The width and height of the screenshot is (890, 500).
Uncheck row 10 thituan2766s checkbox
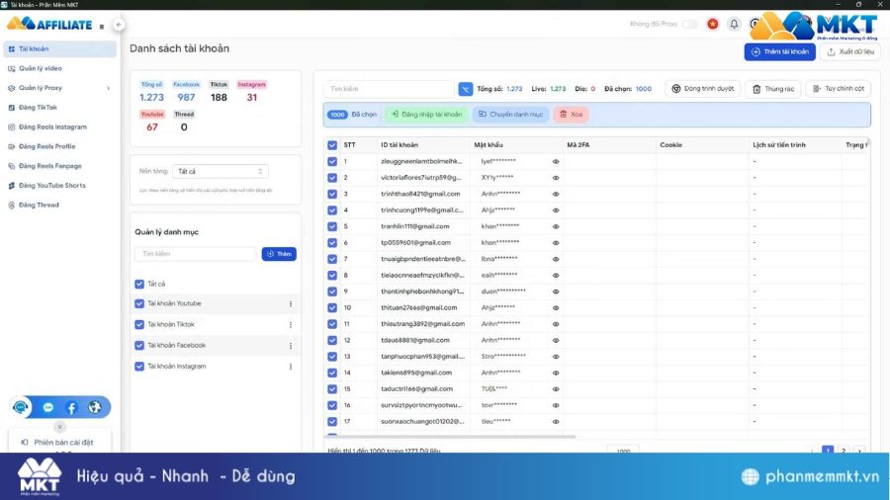pos(332,308)
